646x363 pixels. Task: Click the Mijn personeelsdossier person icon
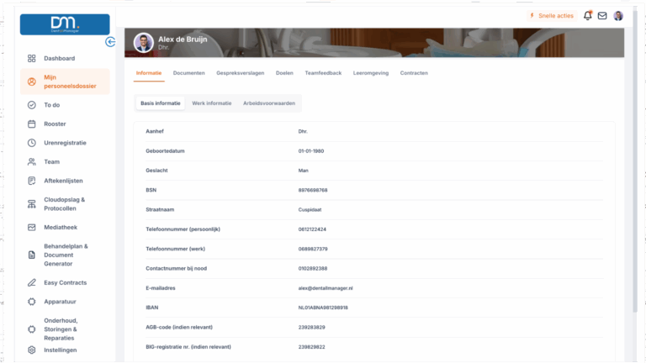coord(32,82)
